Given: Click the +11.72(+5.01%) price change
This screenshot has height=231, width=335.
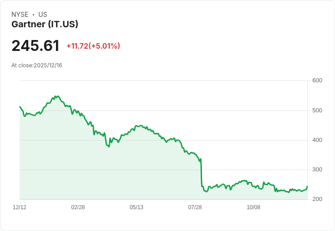Looking at the screenshot, I should (93, 46).
